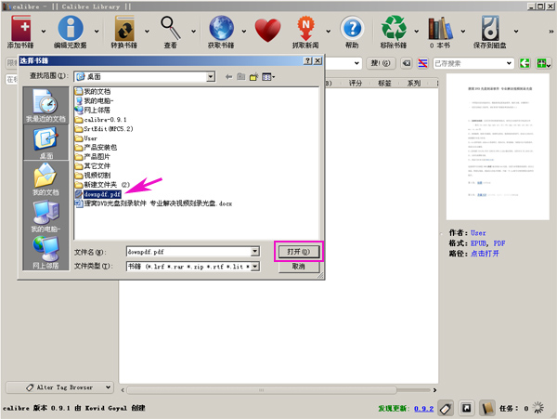Click the create new folder icon
The image size is (557, 419).
253,76
